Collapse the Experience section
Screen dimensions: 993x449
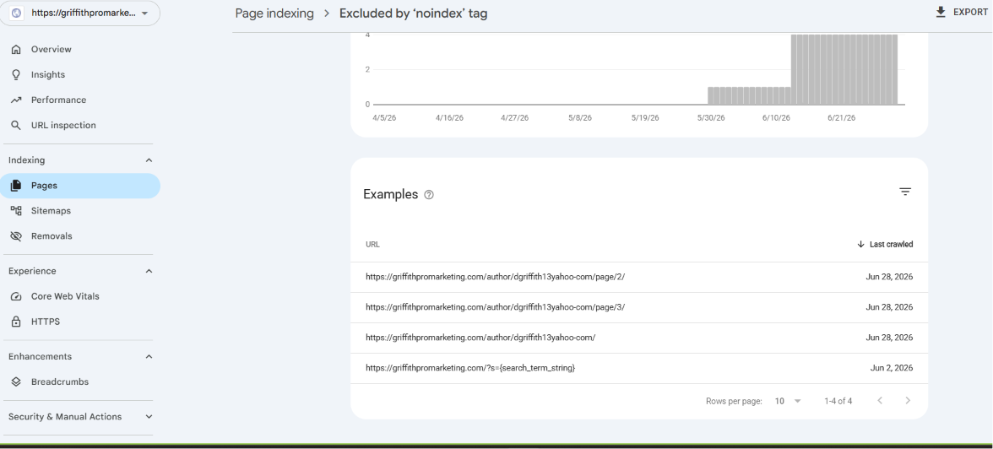pyautogui.click(x=149, y=271)
